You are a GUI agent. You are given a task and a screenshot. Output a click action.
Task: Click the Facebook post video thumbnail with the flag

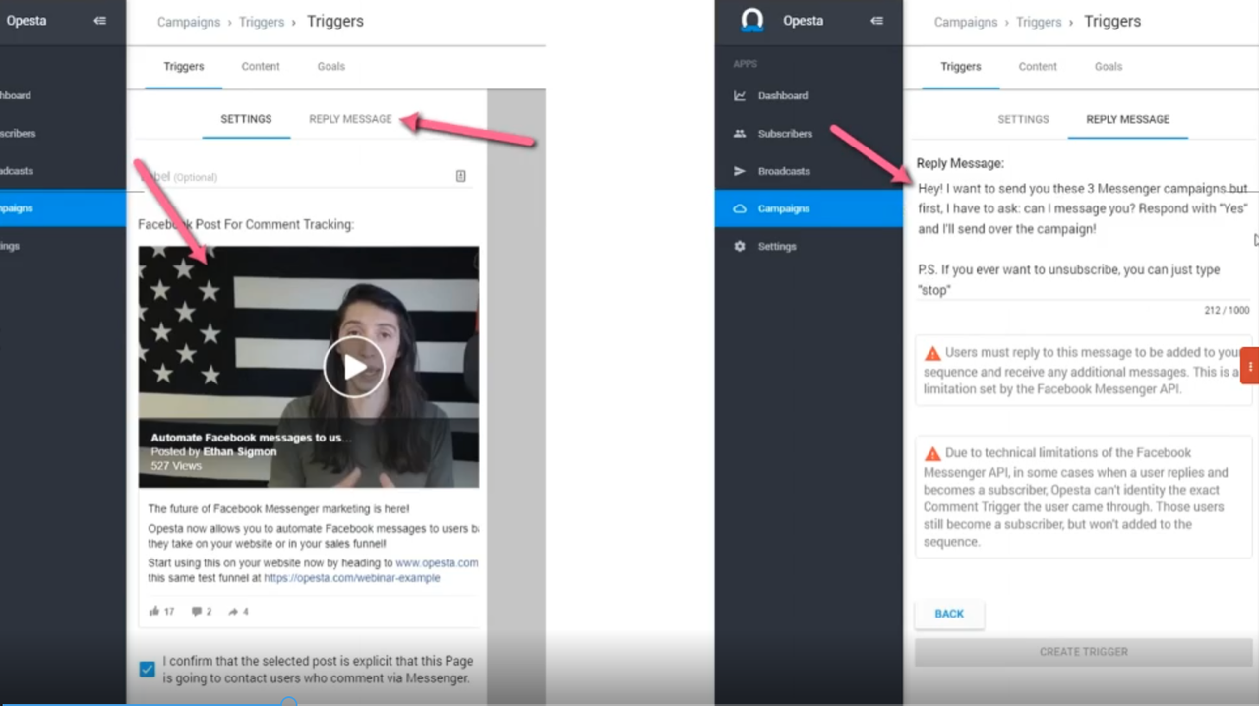308,367
